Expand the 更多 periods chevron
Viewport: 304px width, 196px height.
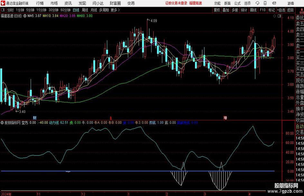coord(119,10)
